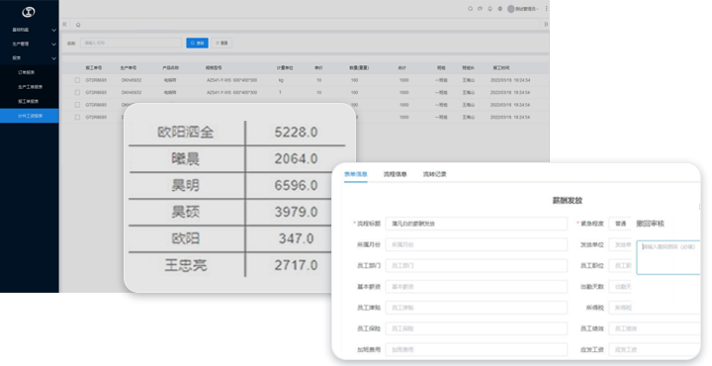Open the vertical three-dot more menu
Screen dimensions: 712x366
coord(546,9)
